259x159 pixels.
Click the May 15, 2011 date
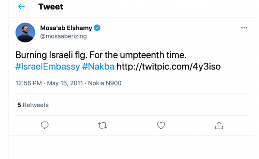click(x=65, y=83)
